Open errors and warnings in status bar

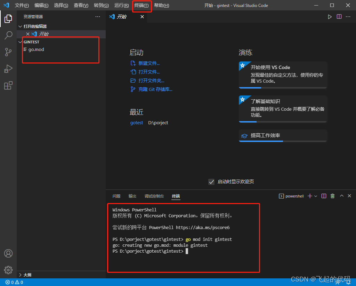14,283
